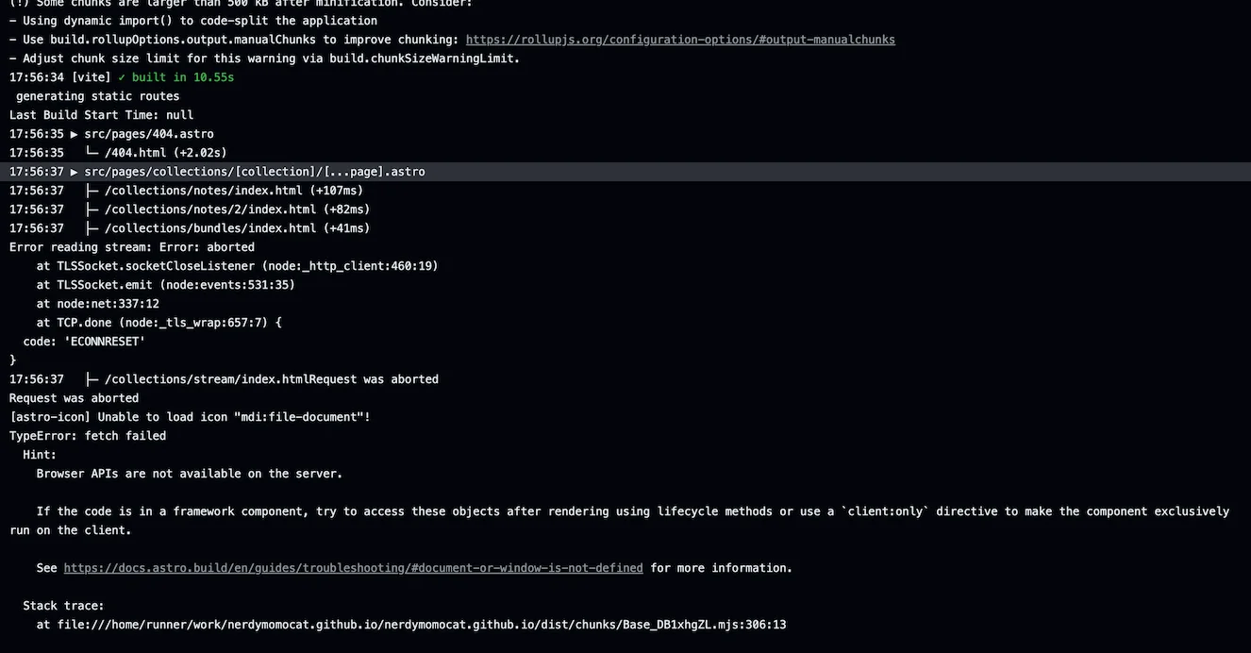Open the rollupjs.org manualChunks configuration link
Image resolution: width=1251 pixels, height=653 pixels.
tap(680, 40)
